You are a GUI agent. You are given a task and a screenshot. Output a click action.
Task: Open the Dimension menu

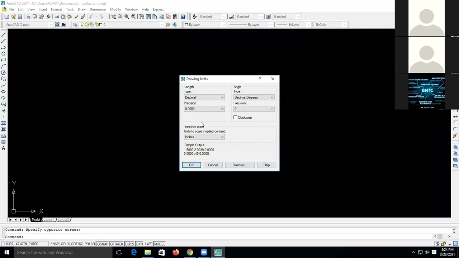coord(98,9)
